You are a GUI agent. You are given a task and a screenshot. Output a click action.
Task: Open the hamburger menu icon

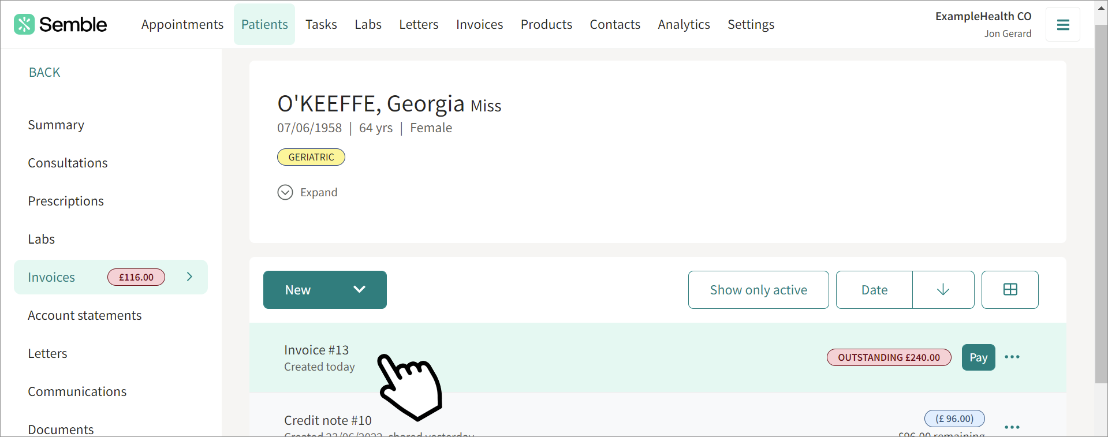[1062, 25]
